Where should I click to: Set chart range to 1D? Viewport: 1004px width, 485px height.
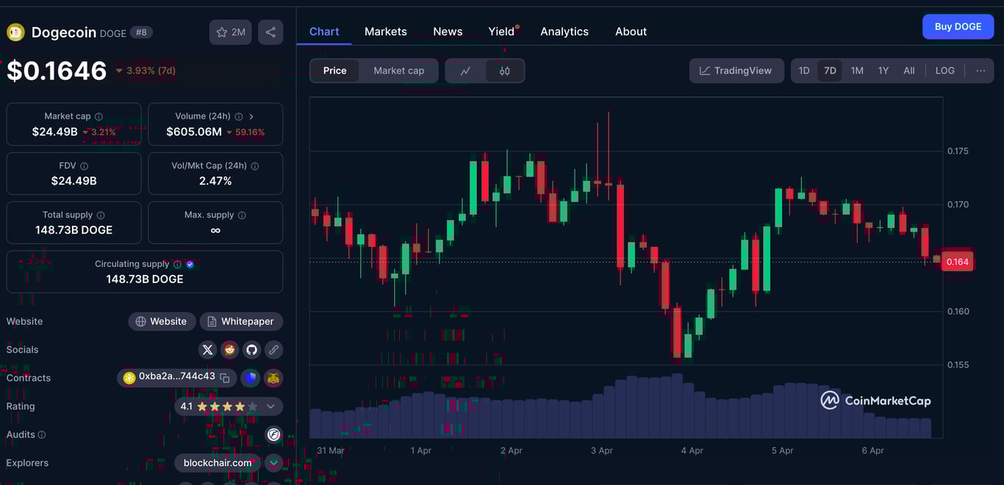click(804, 71)
